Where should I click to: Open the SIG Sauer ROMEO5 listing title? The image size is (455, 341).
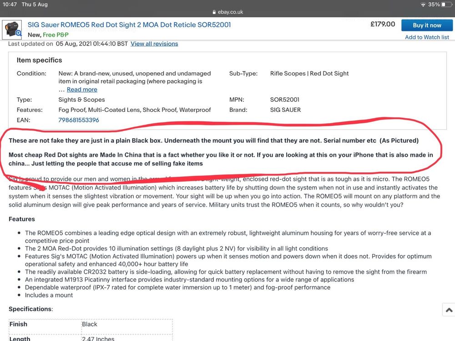(x=129, y=25)
